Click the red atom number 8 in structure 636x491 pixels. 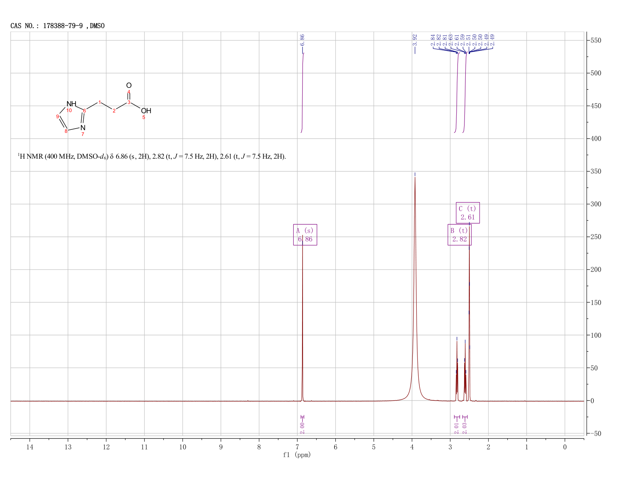coord(66,131)
